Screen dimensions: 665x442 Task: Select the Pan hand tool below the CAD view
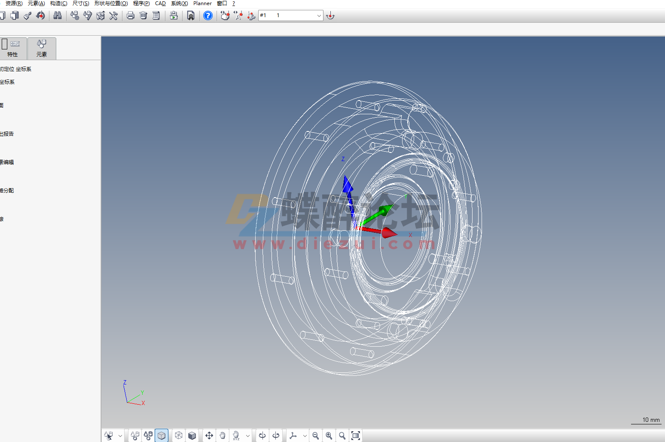[x=222, y=435]
